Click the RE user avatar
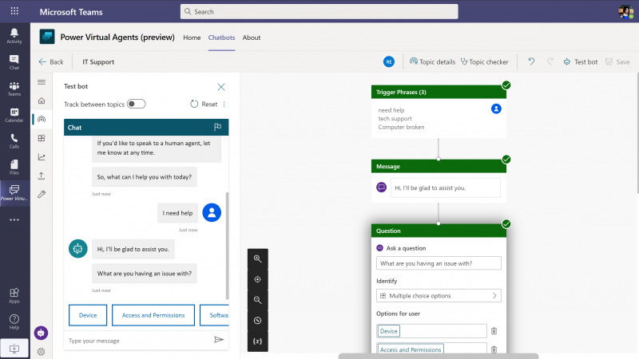 389,61
